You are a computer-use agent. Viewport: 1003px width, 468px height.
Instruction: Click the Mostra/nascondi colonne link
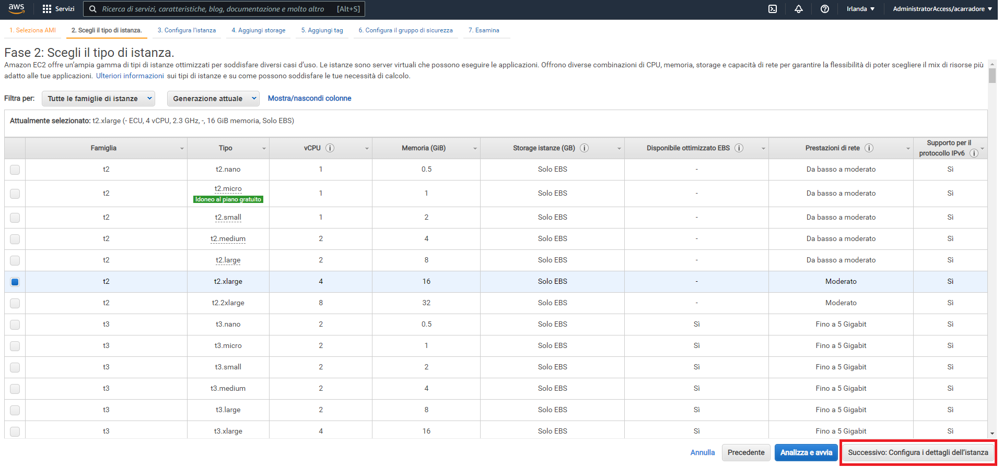point(309,98)
